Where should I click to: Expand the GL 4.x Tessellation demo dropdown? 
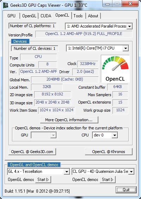tap(67, 171)
